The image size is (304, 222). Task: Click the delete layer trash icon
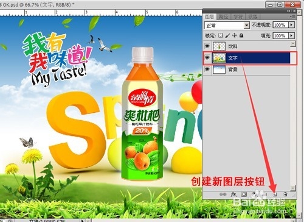click(285, 195)
